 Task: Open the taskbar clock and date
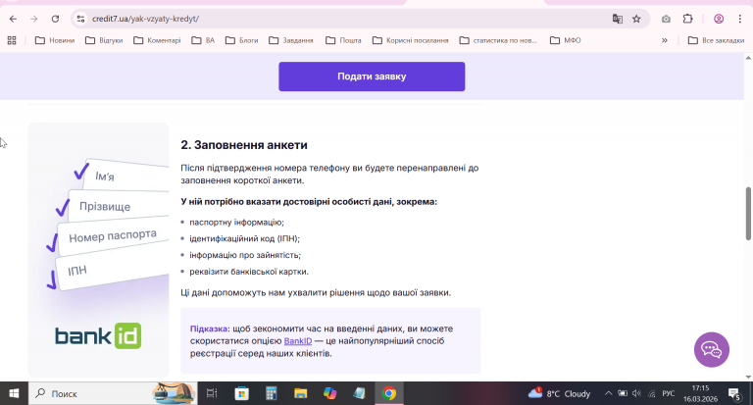tap(700, 393)
